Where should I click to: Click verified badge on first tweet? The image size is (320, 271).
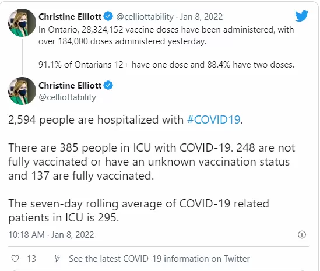tap(108, 16)
